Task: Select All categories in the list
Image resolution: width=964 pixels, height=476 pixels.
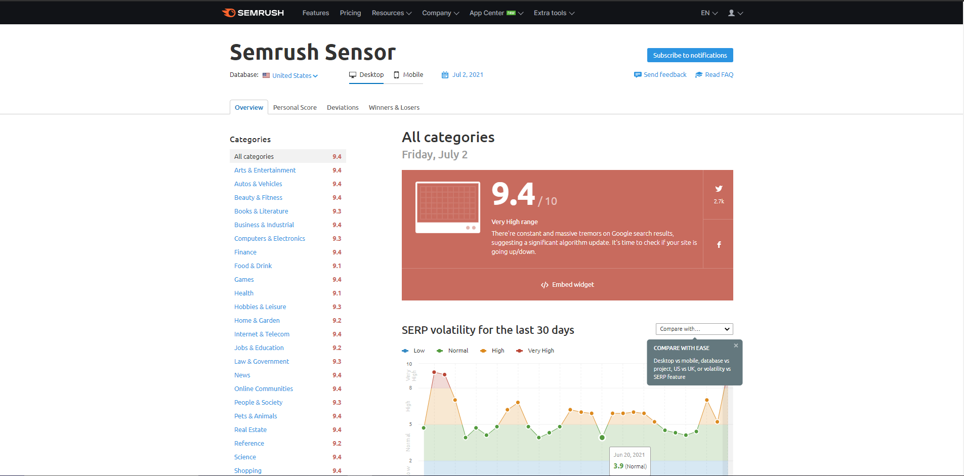Action: click(x=288, y=156)
